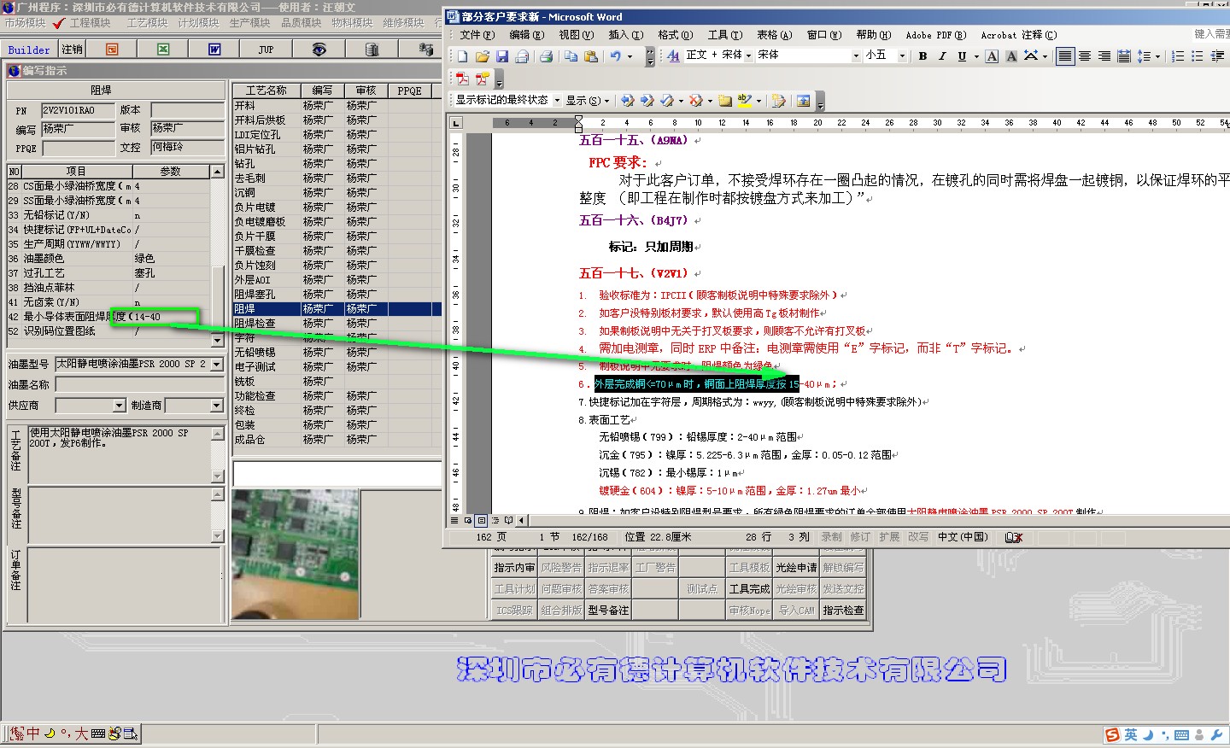The width and height of the screenshot is (1230, 748).
Task: Open the 供应商 dropdown
Action: point(118,406)
